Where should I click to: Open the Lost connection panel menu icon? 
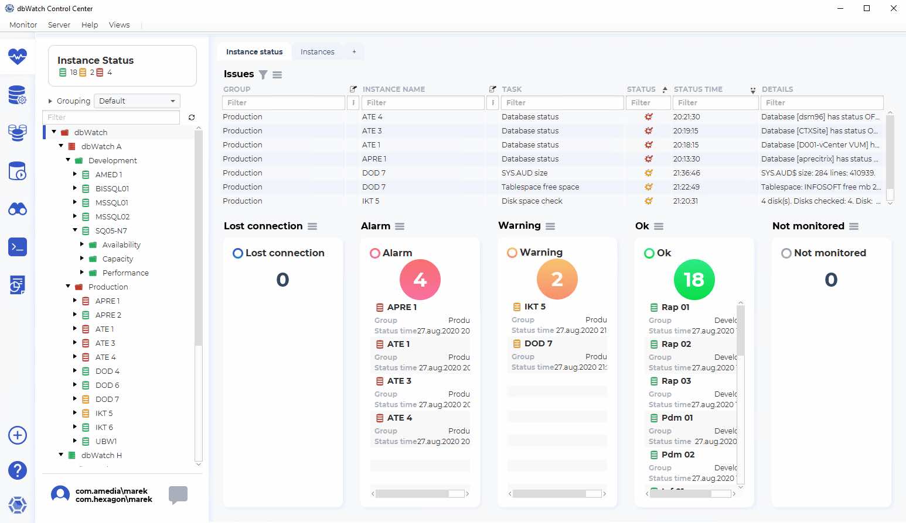point(312,226)
